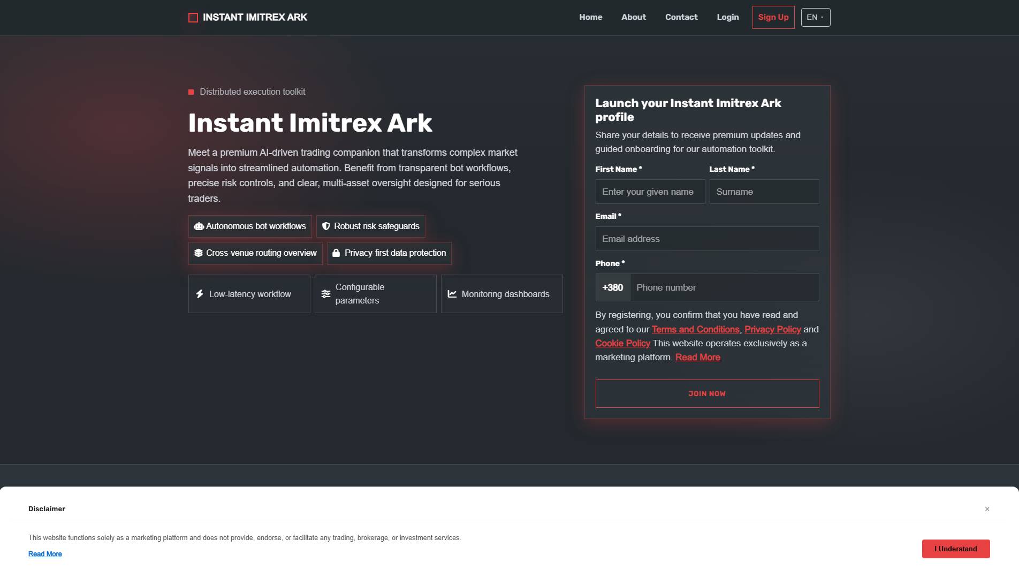This screenshot has height=577, width=1019.
Task: Click the lightning bolt icon on Low-latency workflow
Action: (x=200, y=294)
